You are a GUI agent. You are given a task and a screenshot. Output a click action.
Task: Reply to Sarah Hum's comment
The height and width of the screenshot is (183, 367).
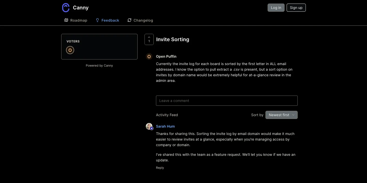point(160,168)
